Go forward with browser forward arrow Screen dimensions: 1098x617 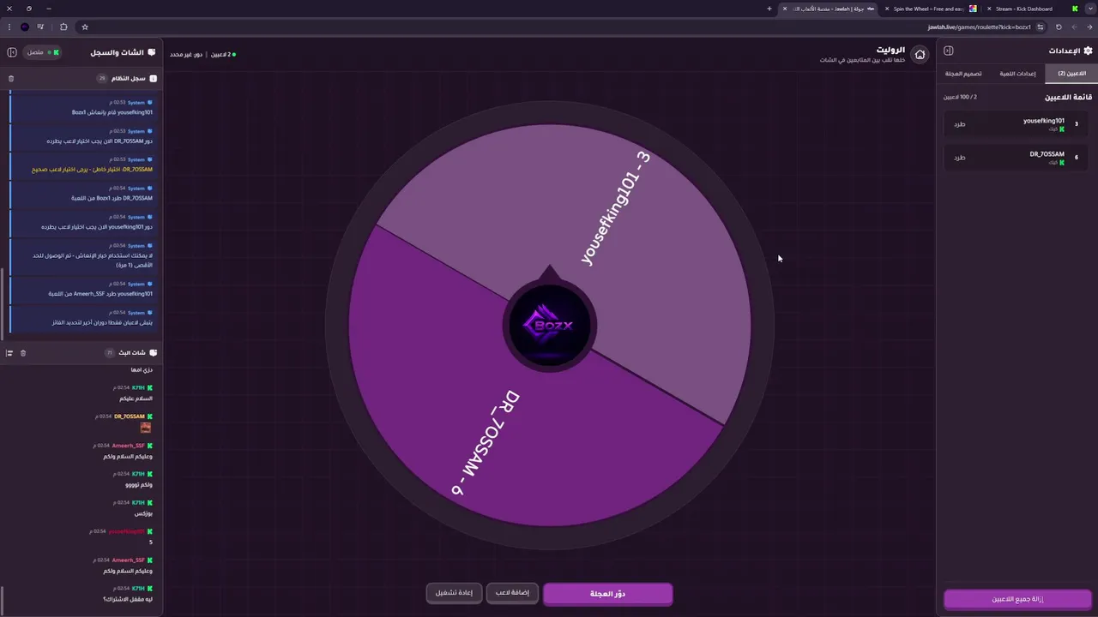click(1074, 27)
